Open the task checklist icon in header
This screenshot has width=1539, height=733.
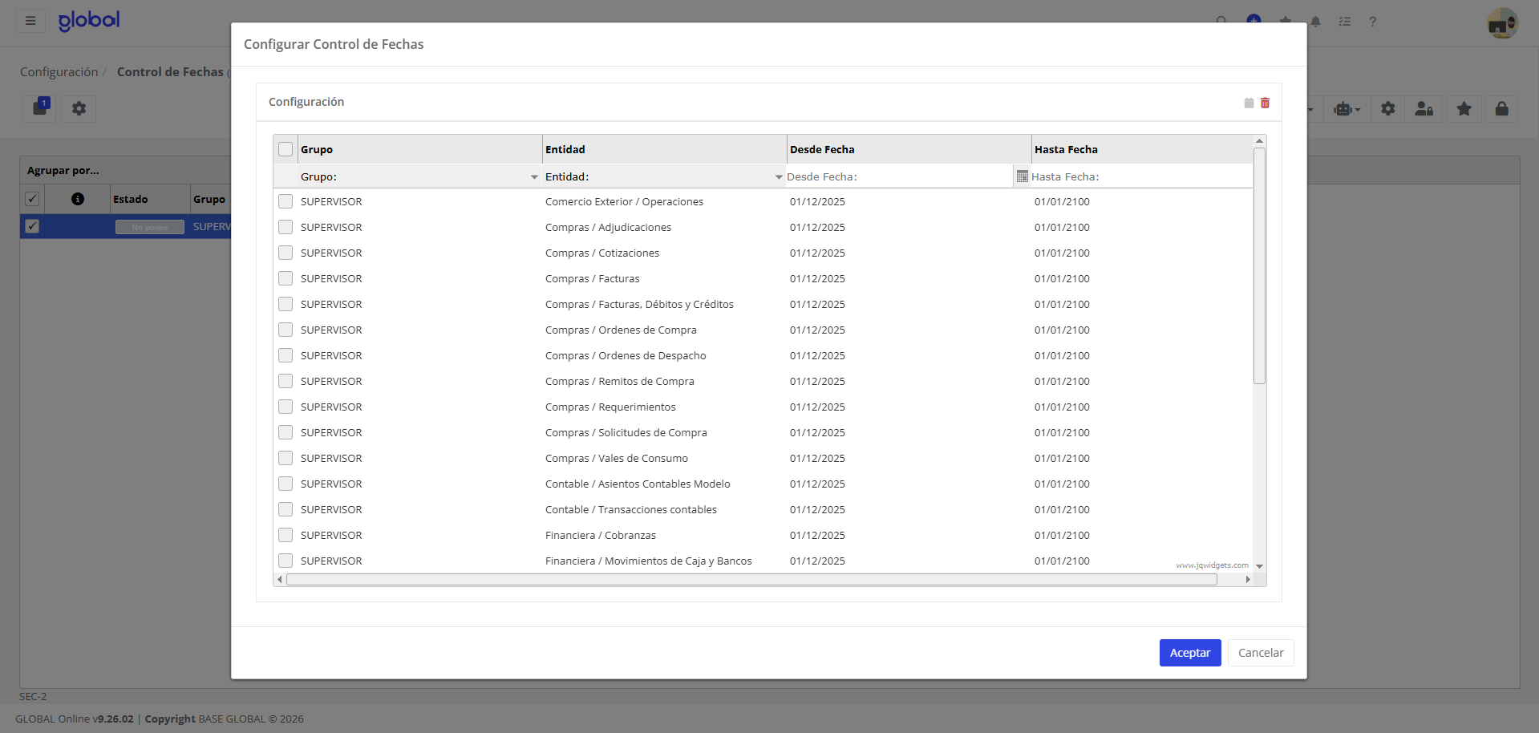pos(1345,22)
